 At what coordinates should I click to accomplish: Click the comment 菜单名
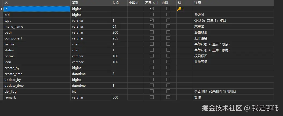pyautogui.click(x=199, y=27)
